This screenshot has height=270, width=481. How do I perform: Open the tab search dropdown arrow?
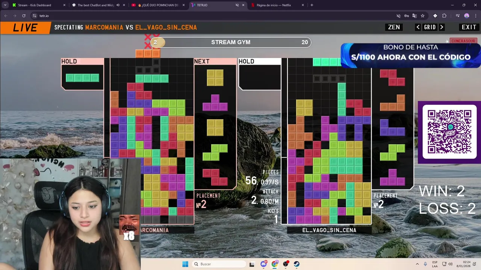coord(5,5)
